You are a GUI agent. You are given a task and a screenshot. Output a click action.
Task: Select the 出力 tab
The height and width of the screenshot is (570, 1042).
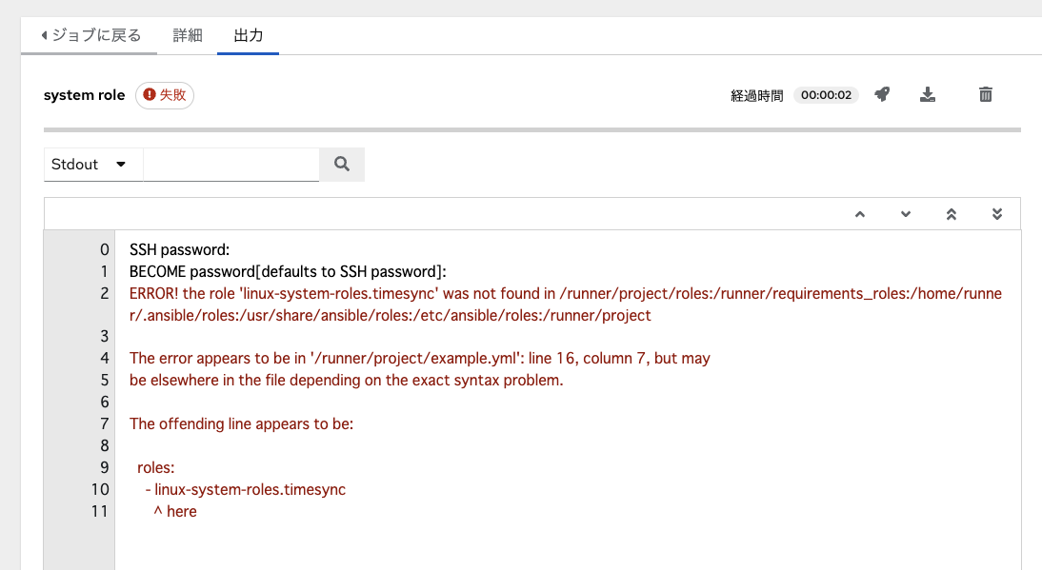(249, 35)
